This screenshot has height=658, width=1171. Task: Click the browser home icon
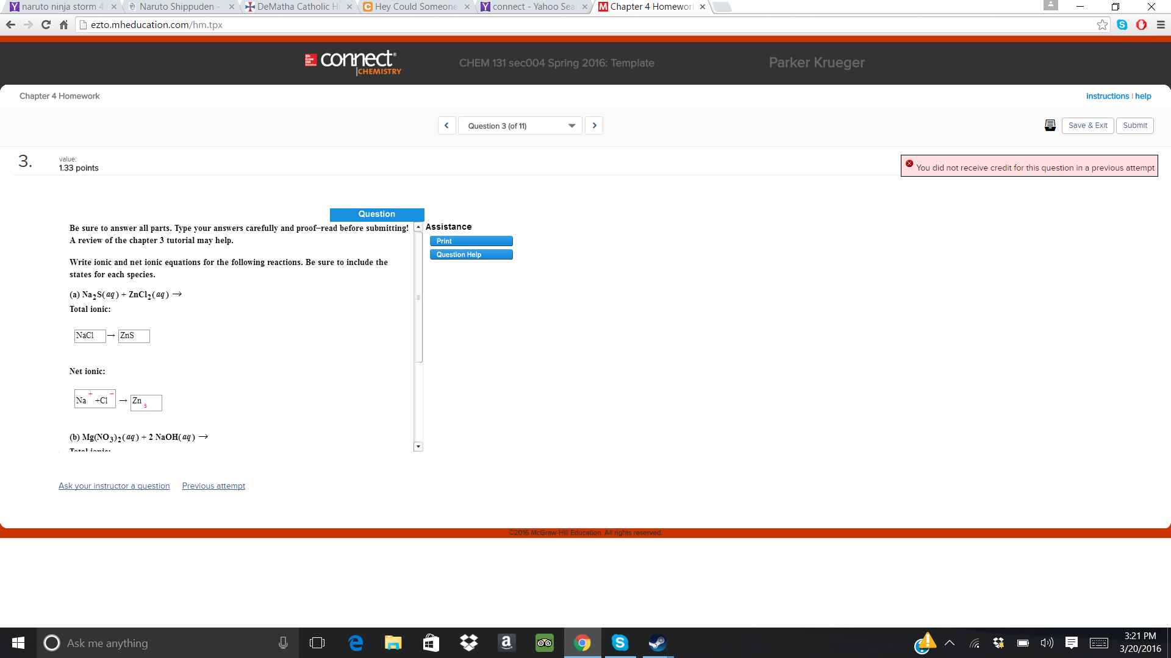(63, 25)
